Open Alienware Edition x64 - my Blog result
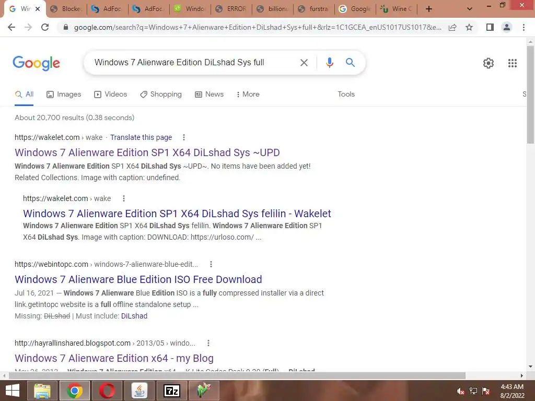 [114, 358]
